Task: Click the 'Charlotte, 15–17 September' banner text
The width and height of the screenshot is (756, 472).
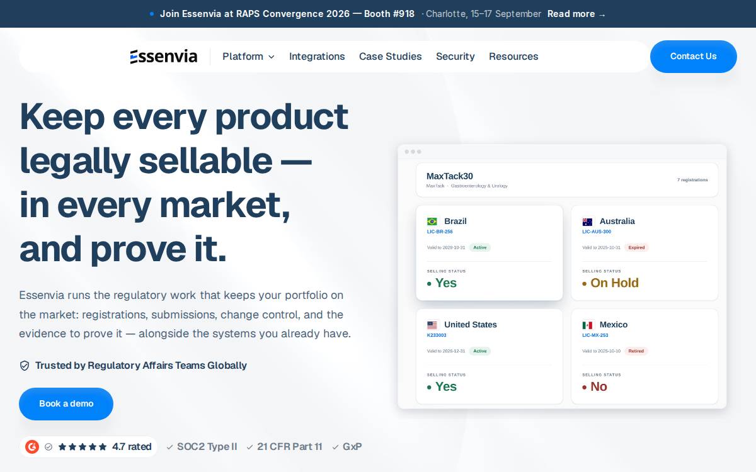Action: pyautogui.click(x=483, y=14)
